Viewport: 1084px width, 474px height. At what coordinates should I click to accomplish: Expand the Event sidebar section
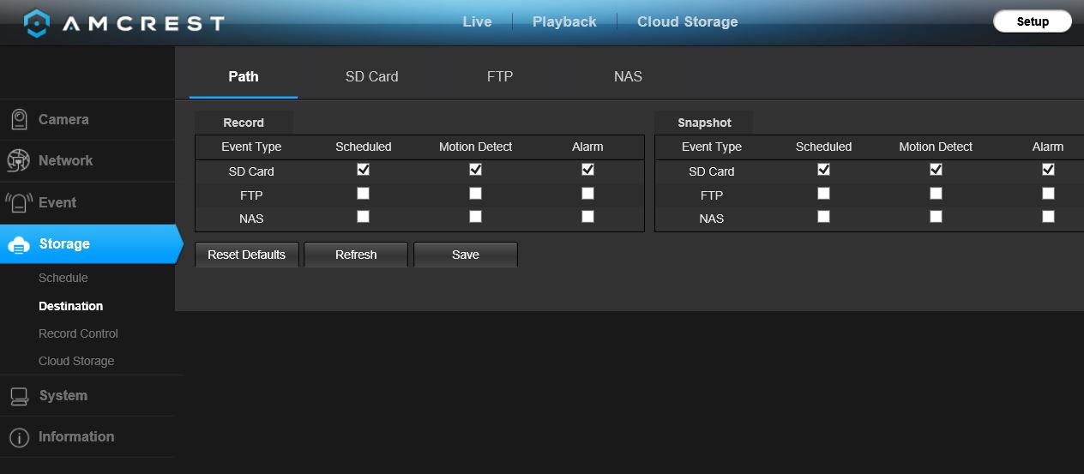point(87,202)
